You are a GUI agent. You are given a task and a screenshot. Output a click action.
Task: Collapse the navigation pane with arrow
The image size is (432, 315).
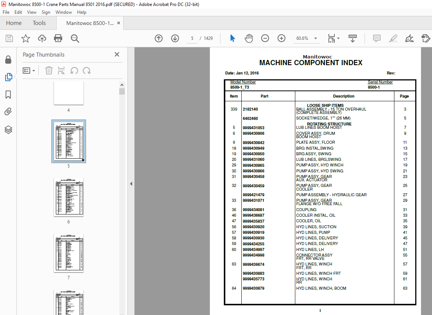point(131,184)
